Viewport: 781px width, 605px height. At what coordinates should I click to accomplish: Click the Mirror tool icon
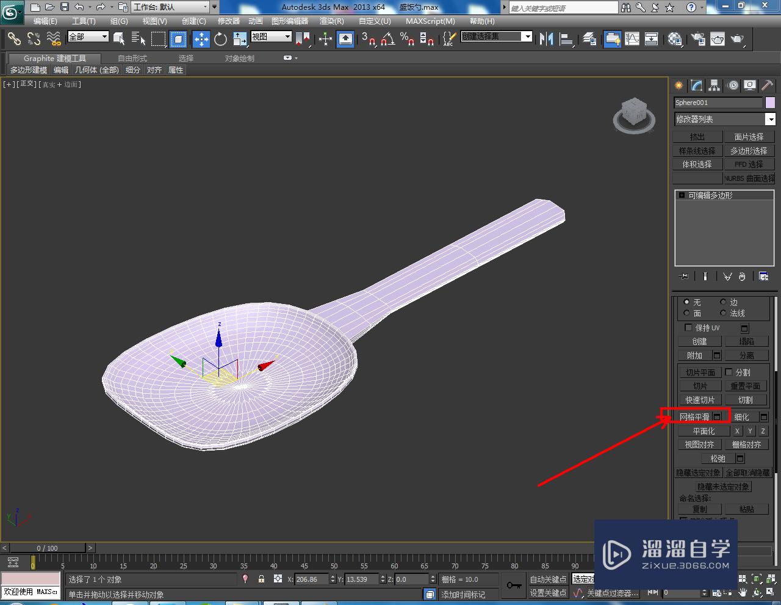click(x=546, y=39)
